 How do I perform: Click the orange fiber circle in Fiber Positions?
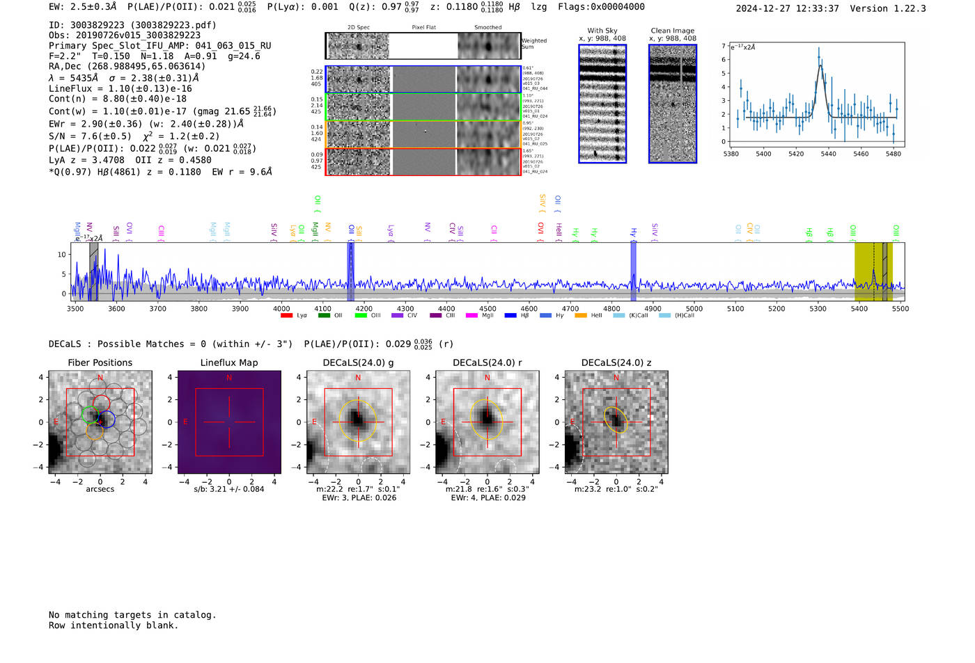(95, 432)
